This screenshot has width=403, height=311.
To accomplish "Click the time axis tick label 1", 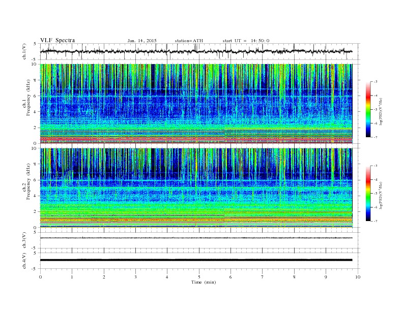I will 72,277.
